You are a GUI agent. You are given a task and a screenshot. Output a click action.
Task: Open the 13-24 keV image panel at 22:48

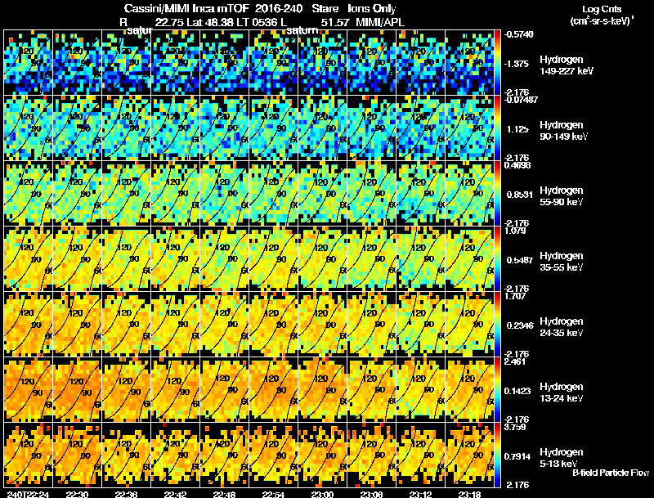pos(224,390)
